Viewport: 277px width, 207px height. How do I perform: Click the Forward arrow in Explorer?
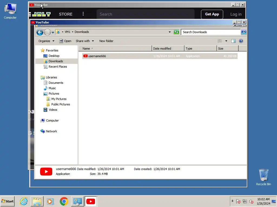[x=47, y=32]
